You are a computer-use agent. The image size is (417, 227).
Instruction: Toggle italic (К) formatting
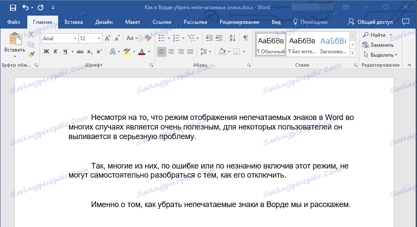pyautogui.click(x=55, y=52)
